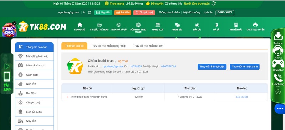Select Chuyển quỹ in sidebar menu
285x130 pixels.
click(x=34, y=102)
